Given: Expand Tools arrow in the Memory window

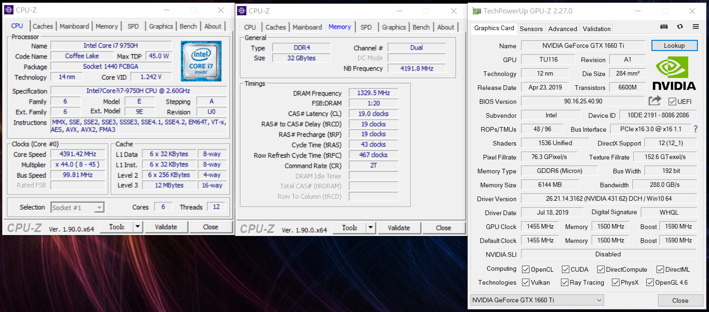Looking at the screenshot, I should pyautogui.click(x=370, y=228).
